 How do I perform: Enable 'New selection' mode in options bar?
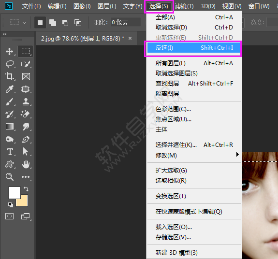(x=40, y=23)
